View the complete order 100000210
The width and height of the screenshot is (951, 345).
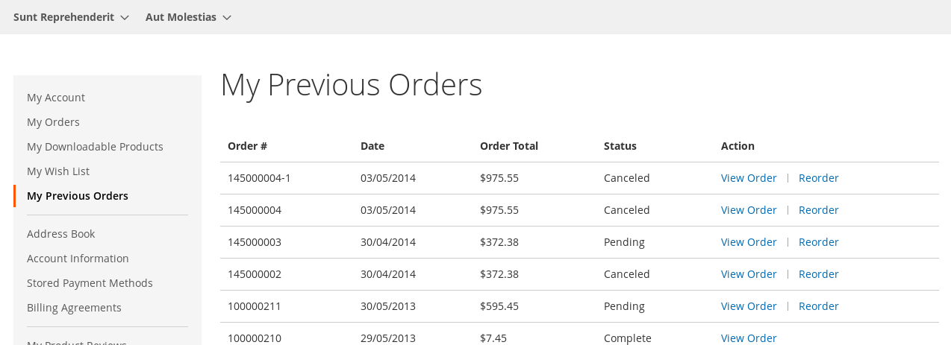(x=749, y=338)
